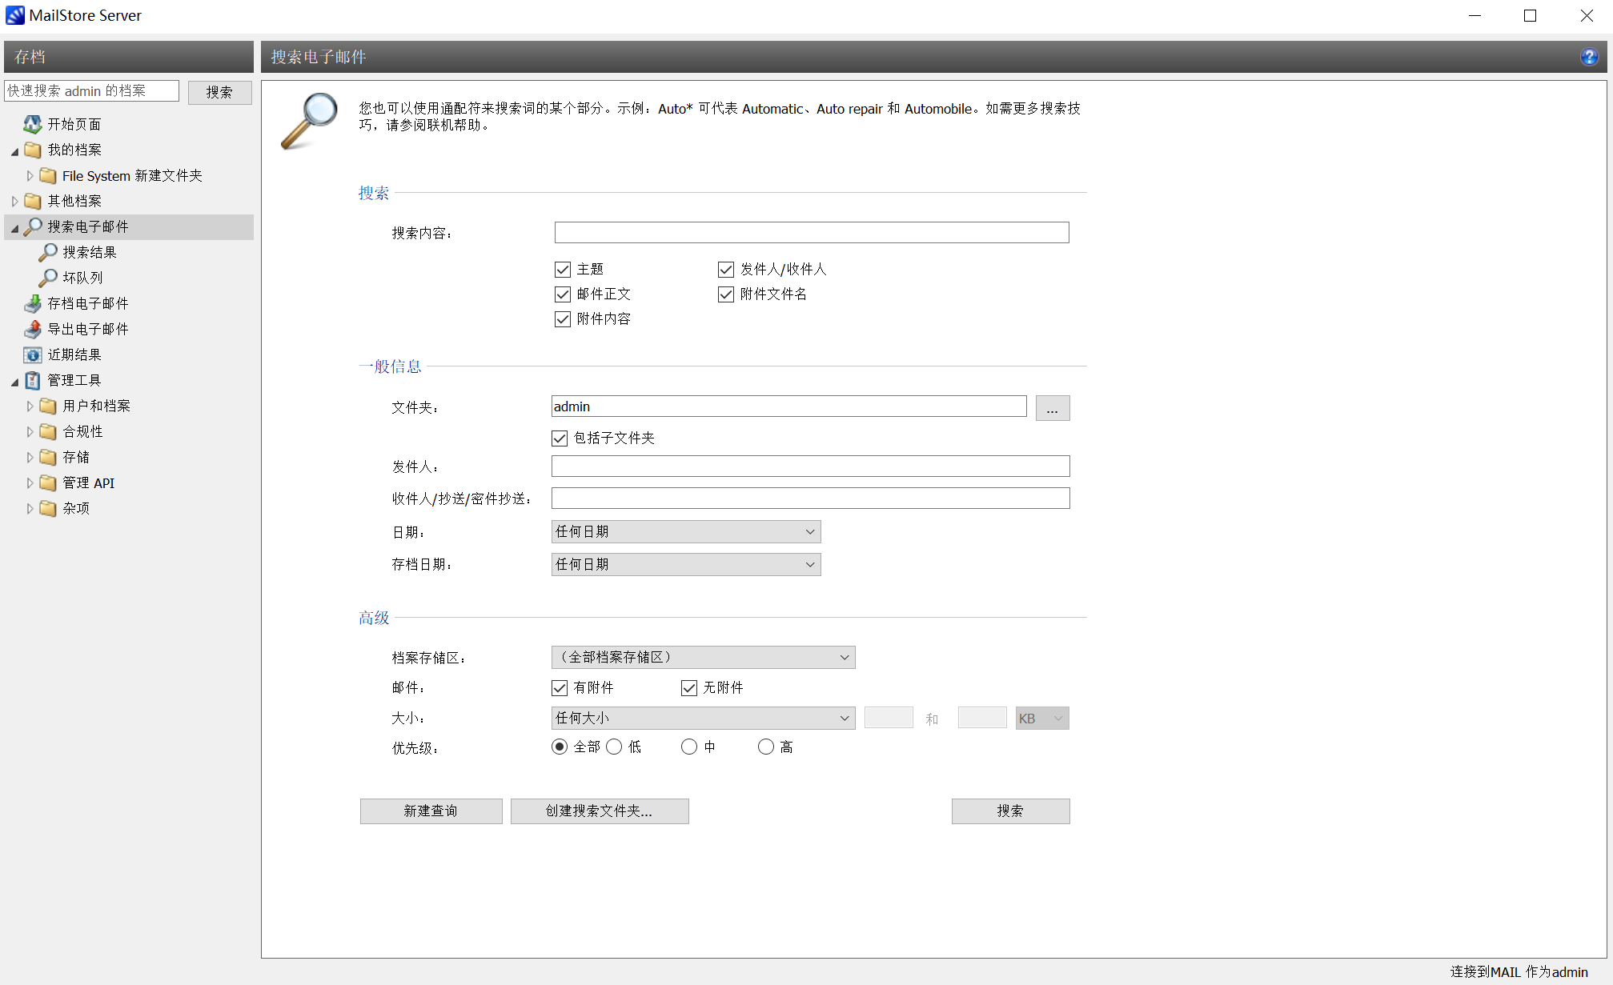Click the folder browse ... button
1613x985 pixels.
click(x=1053, y=408)
